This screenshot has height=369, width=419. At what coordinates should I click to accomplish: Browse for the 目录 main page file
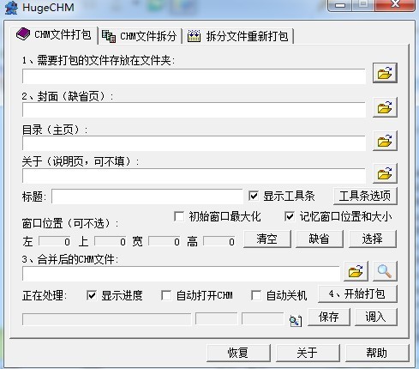coord(385,141)
